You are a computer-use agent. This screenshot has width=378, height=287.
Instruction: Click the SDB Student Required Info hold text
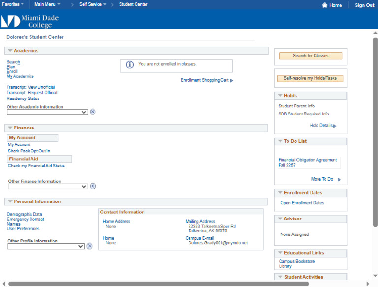pos(304,114)
